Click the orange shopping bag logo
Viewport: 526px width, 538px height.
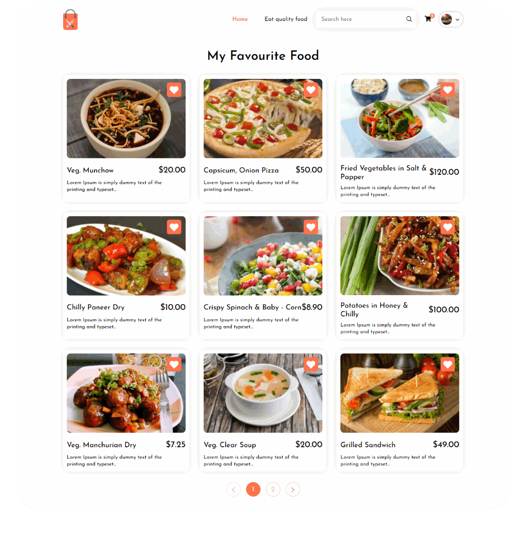70,19
